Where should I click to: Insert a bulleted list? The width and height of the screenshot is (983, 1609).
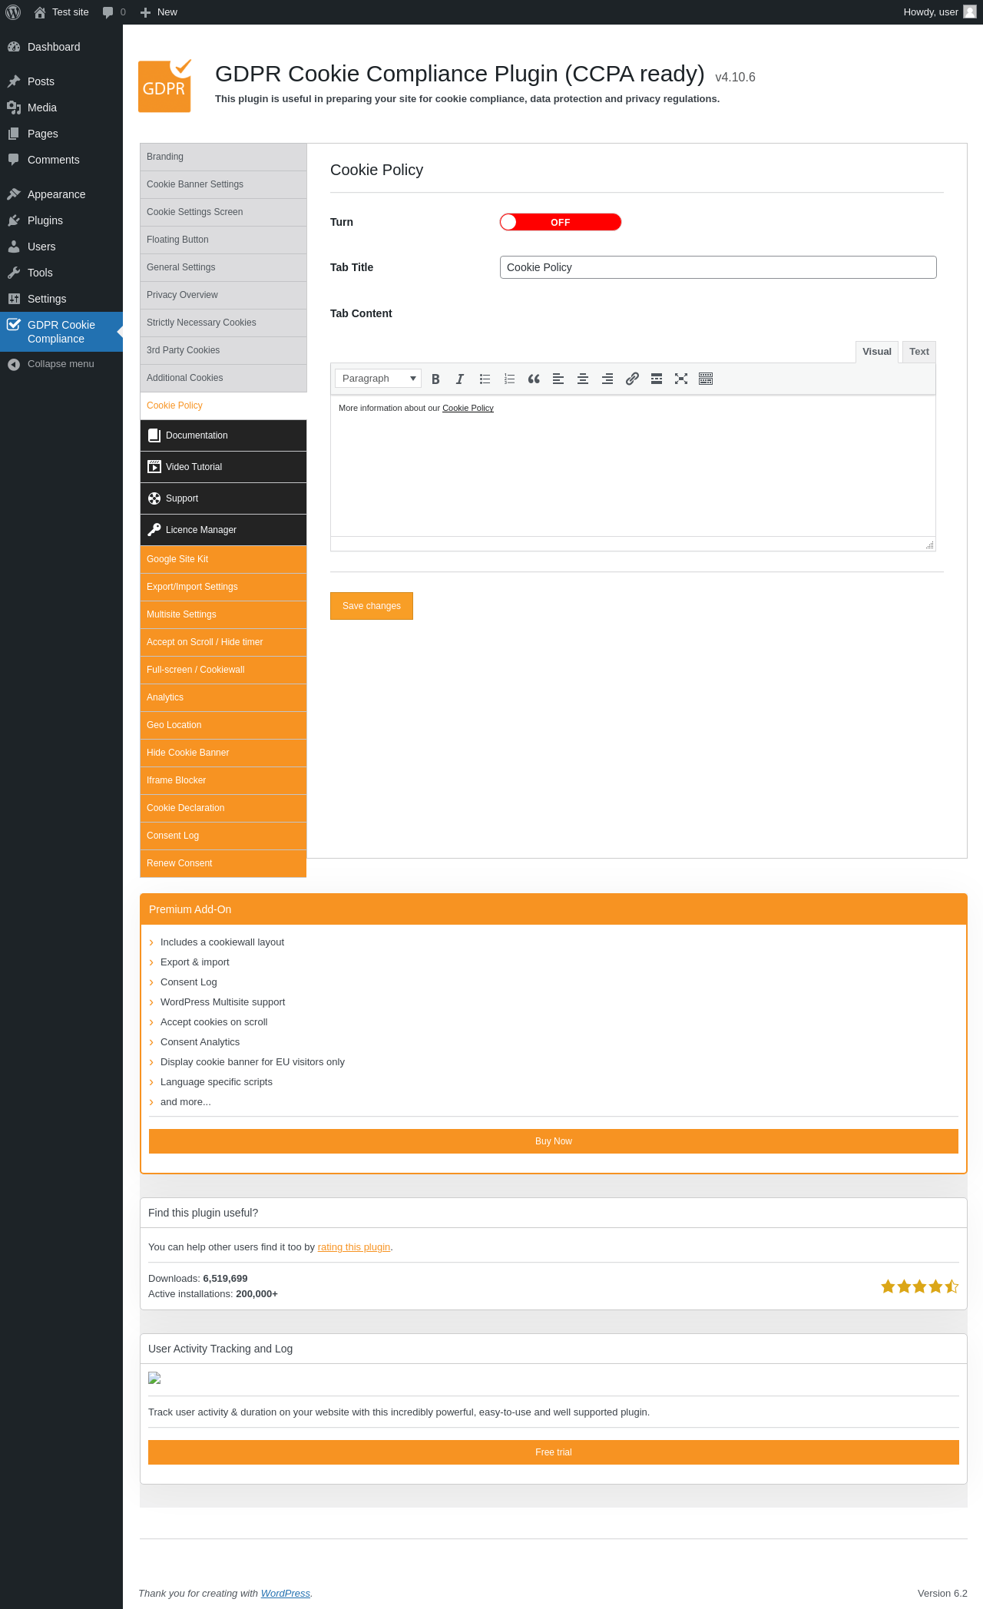485,379
